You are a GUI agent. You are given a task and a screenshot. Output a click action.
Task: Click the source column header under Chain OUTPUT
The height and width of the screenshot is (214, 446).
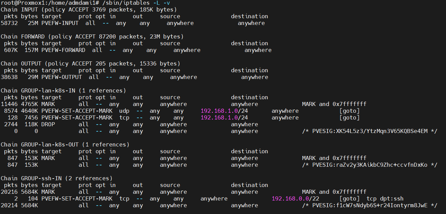pos(170,70)
